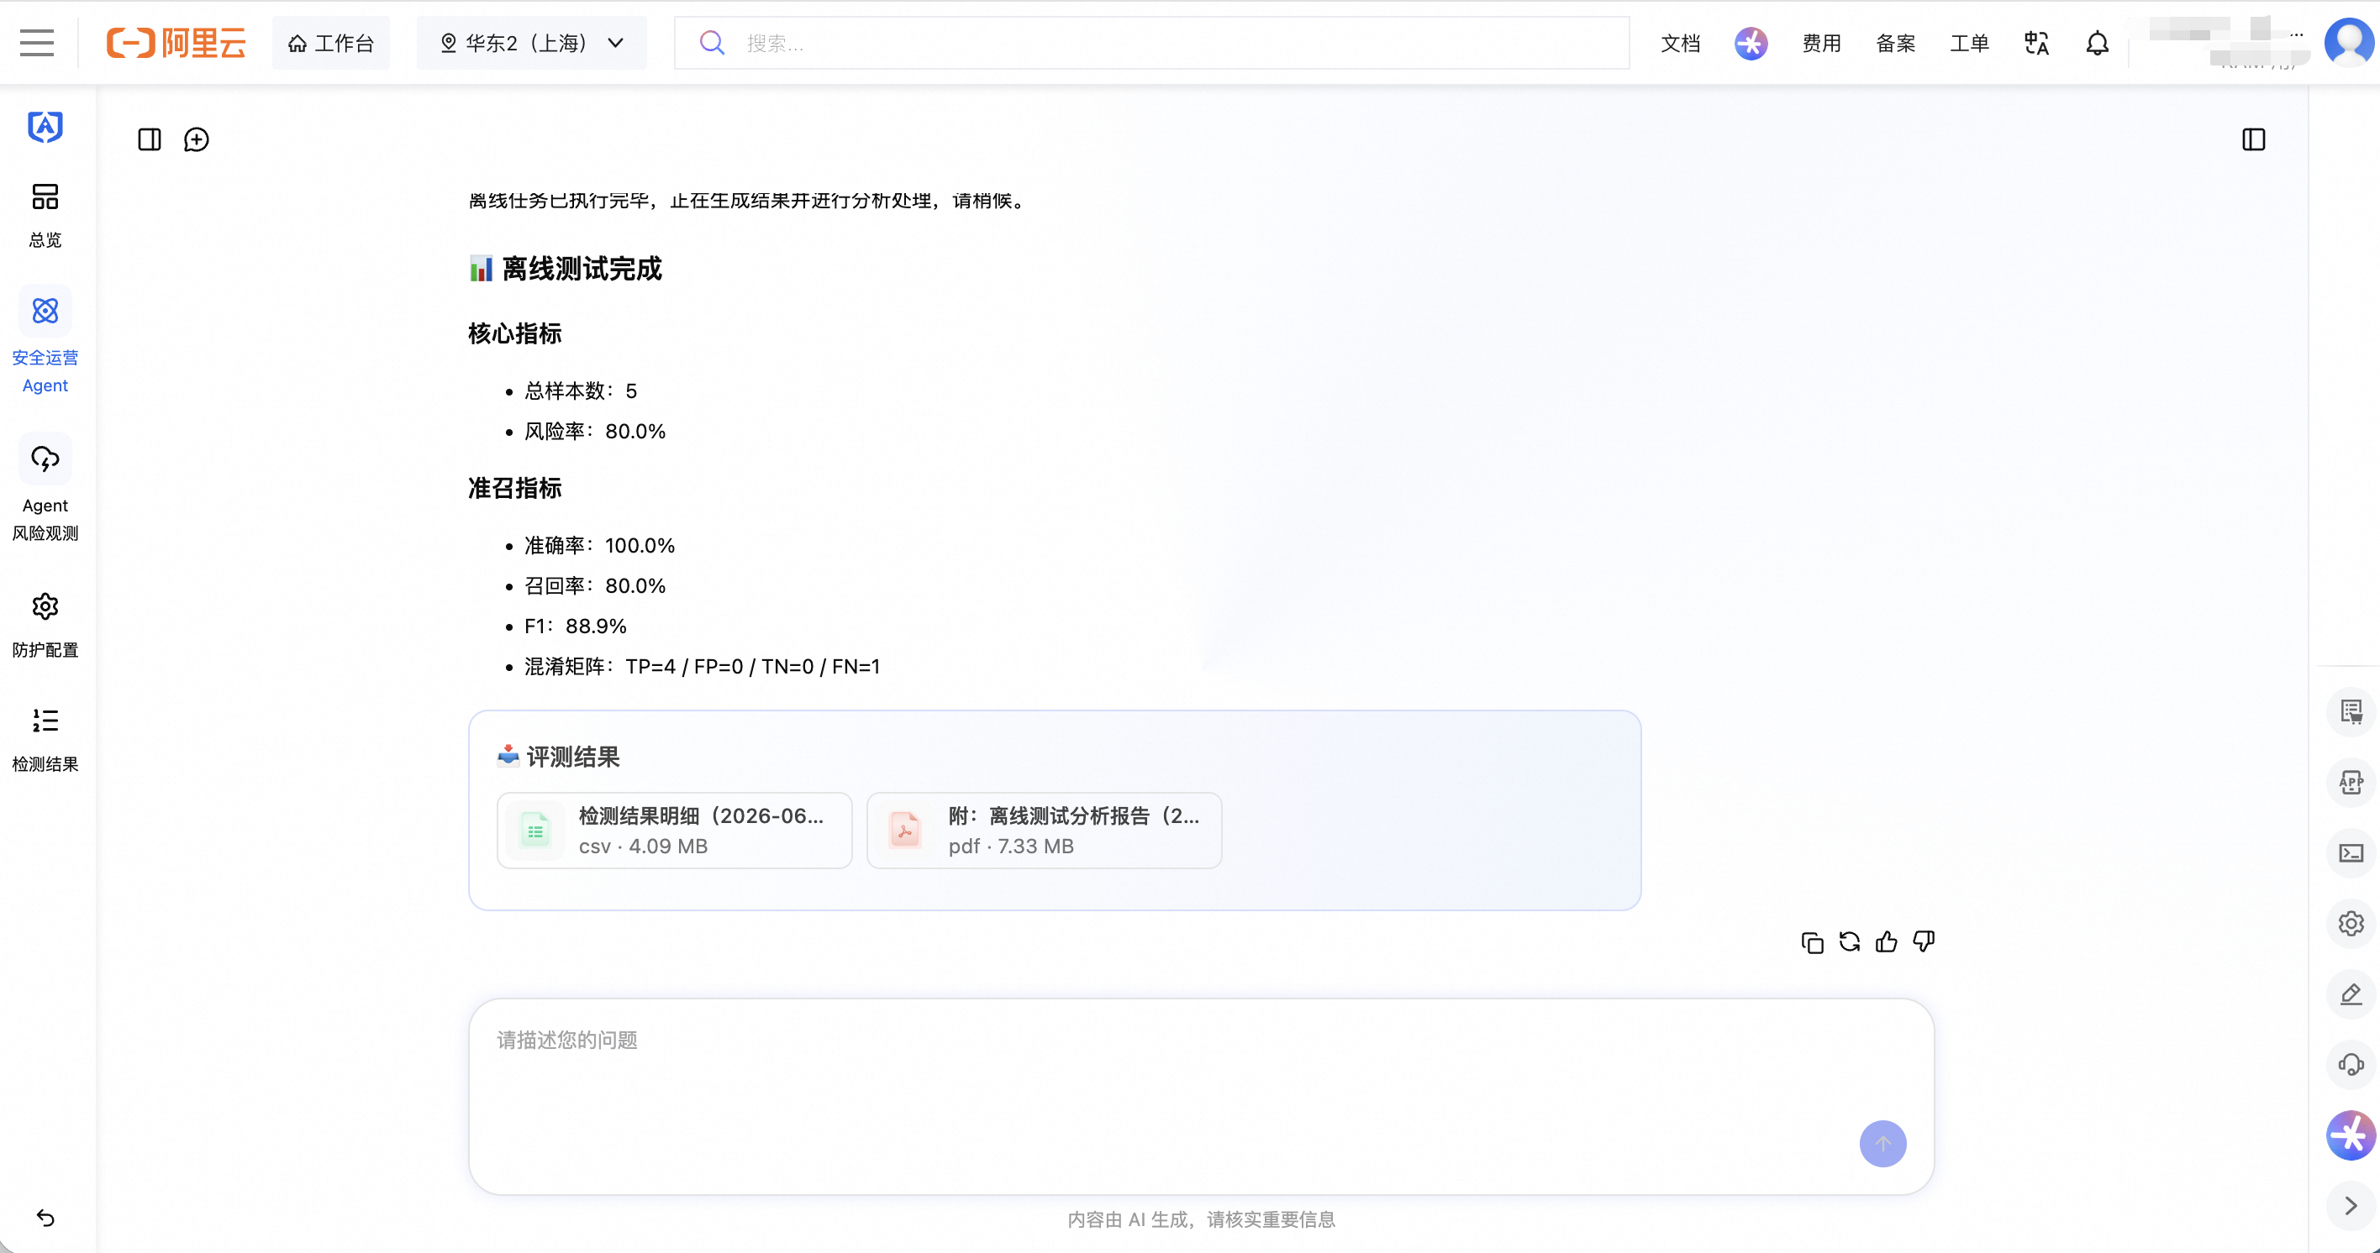
Task: Click the AI guardrail product logo in sidebar
Action: tap(45, 127)
